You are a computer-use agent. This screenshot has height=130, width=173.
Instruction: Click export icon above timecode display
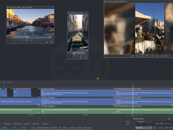(169, 119)
